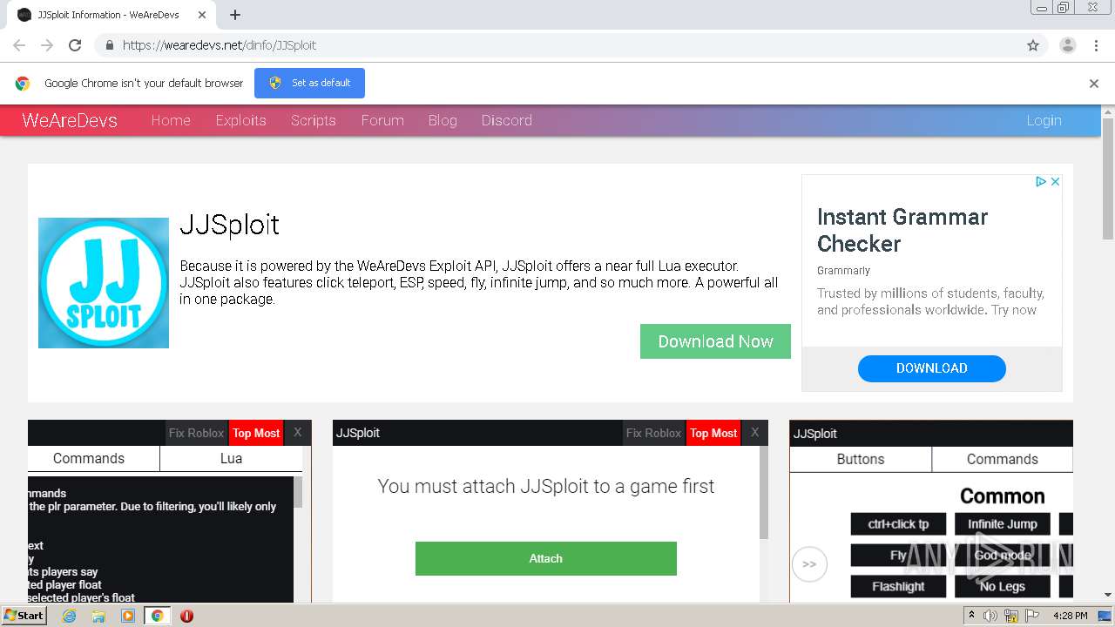The image size is (1115, 627).
Task: Open the Exploits nav item
Action: point(241,120)
